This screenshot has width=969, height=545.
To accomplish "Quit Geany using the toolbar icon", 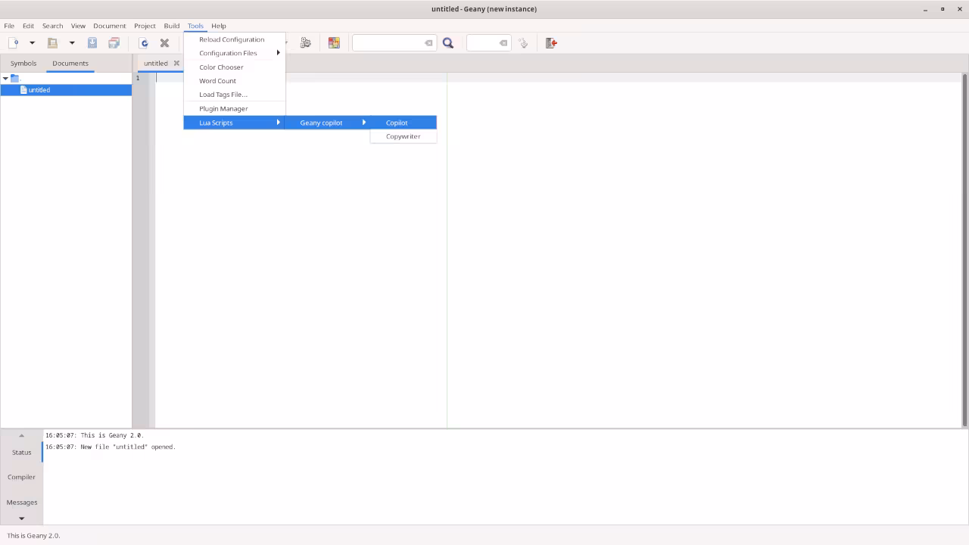I will tap(550, 42).
